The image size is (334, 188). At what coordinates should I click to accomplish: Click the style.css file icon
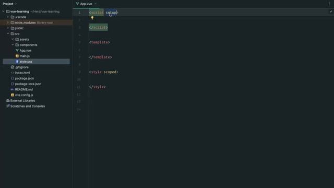[17, 62]
